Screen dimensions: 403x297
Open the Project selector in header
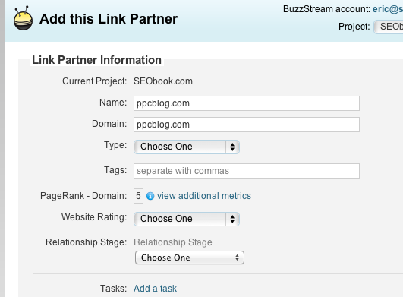tap(389, 27)
